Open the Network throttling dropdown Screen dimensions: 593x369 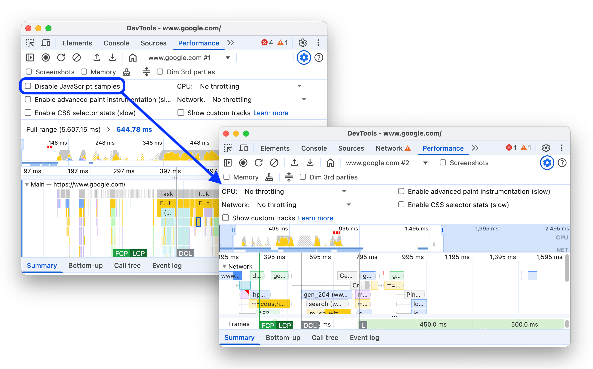(x=349, y=205)
